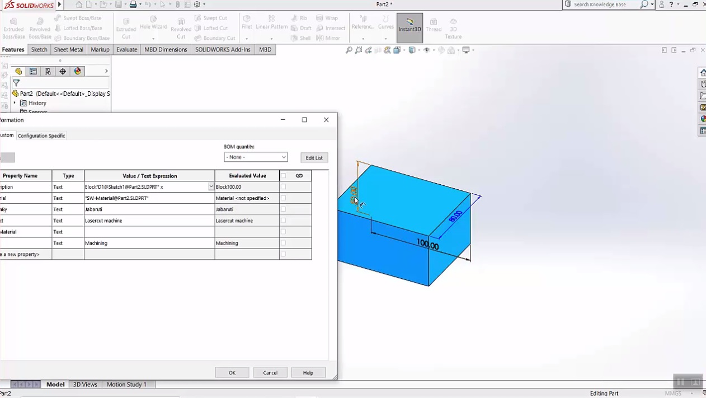Toggle the checkbox on the Machining row
Image resolution: width=706 pixels, height=398 pixels.
(x=283, y=242)
